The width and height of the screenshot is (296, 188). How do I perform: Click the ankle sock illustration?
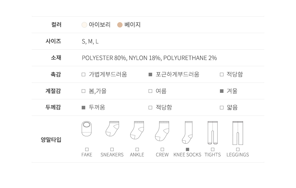[137, 130]
